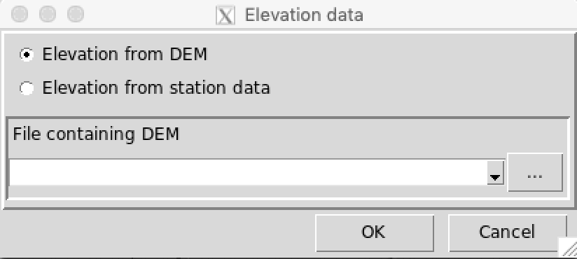Select the Elevation from DEM radio button
The width and height of the screenshot is (577, 259).
(27, 55)
